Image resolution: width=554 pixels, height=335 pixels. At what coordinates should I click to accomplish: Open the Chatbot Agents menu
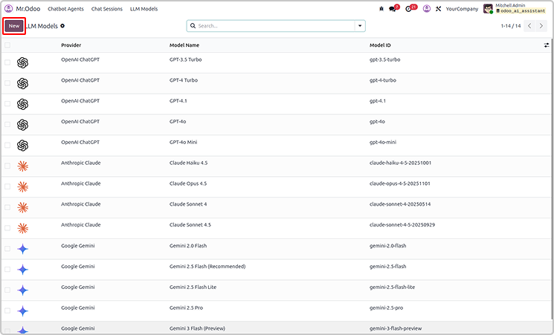point(65,9)
